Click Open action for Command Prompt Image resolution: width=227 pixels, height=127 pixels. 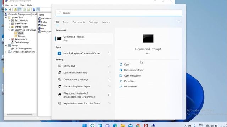(127, 65)
